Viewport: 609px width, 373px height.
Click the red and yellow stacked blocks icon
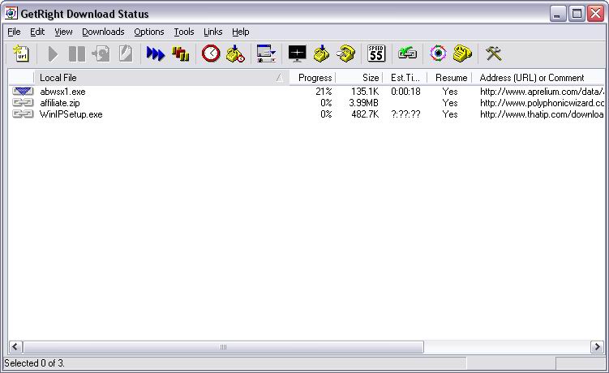coord(181,54)
